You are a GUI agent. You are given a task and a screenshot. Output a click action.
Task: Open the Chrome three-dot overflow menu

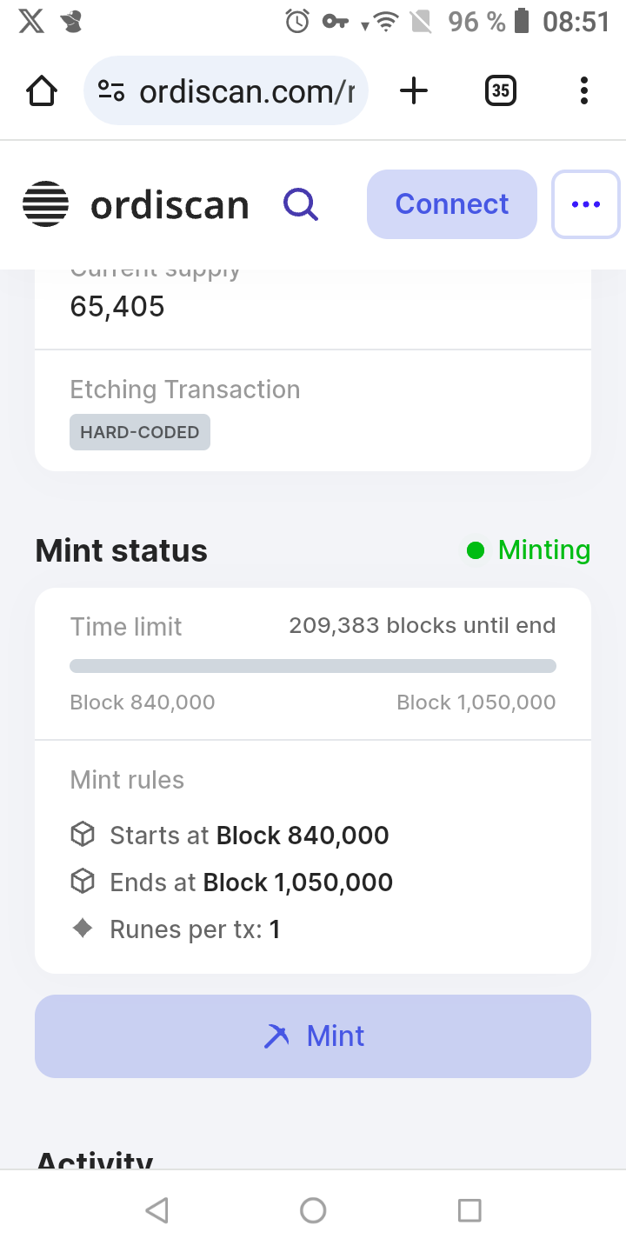tap(583, 90)
